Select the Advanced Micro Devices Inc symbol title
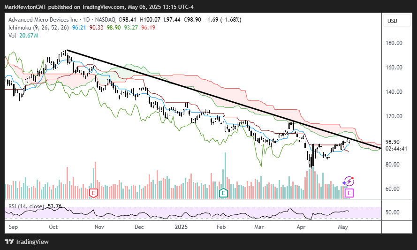This screenshot has height=250, width=417. (x=43, y=20)
